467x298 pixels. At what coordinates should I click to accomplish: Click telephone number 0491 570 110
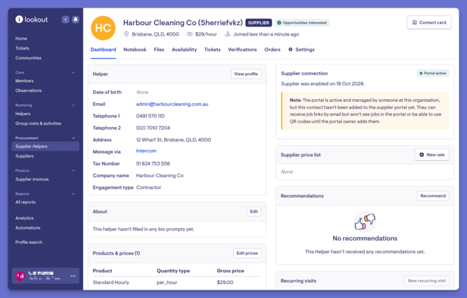[x=150, y=116]
